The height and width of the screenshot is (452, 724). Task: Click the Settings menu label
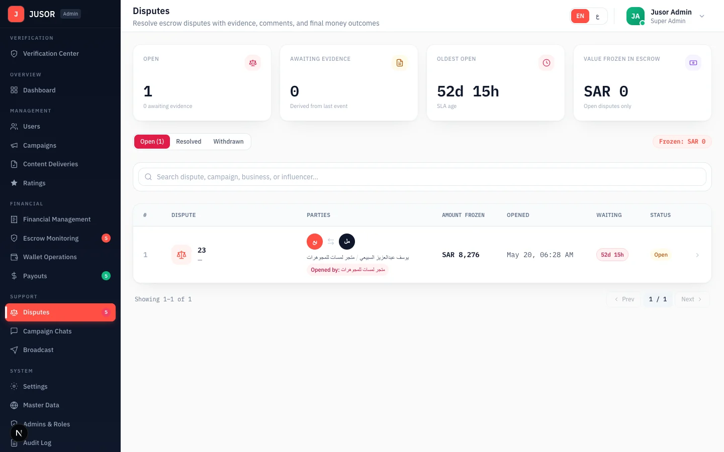click(x=35, y=387)
